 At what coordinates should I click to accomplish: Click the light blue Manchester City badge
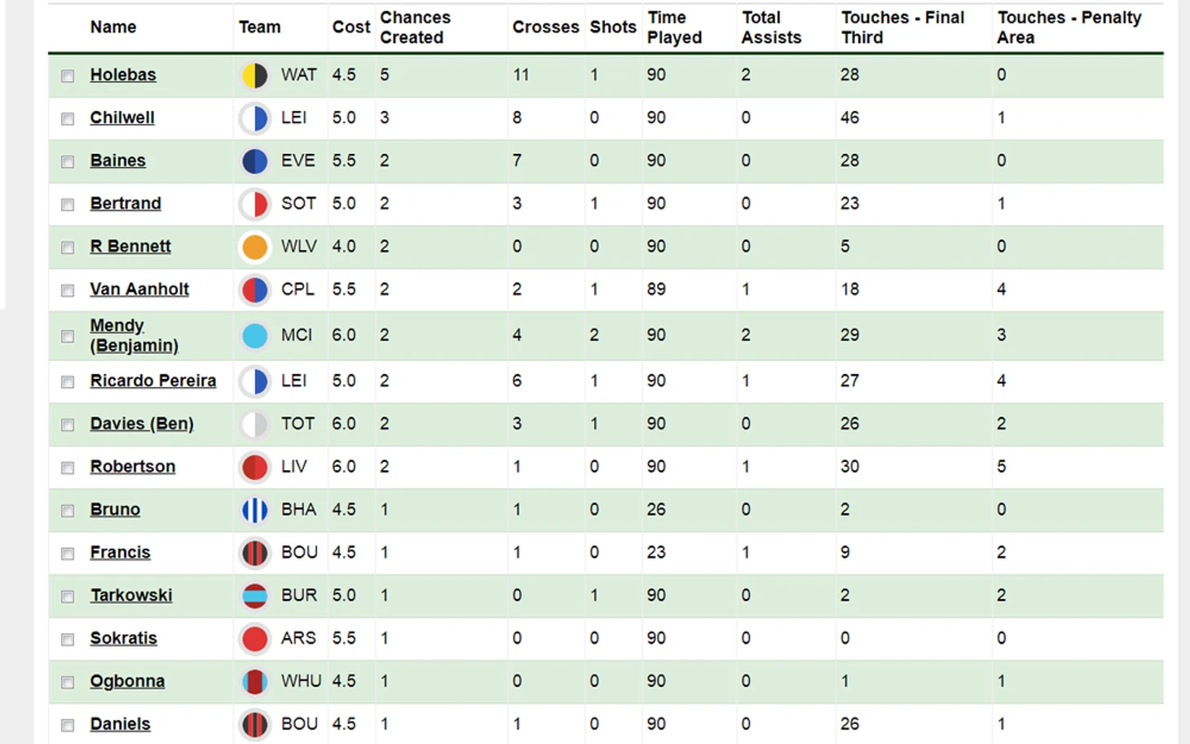point(255,336)
